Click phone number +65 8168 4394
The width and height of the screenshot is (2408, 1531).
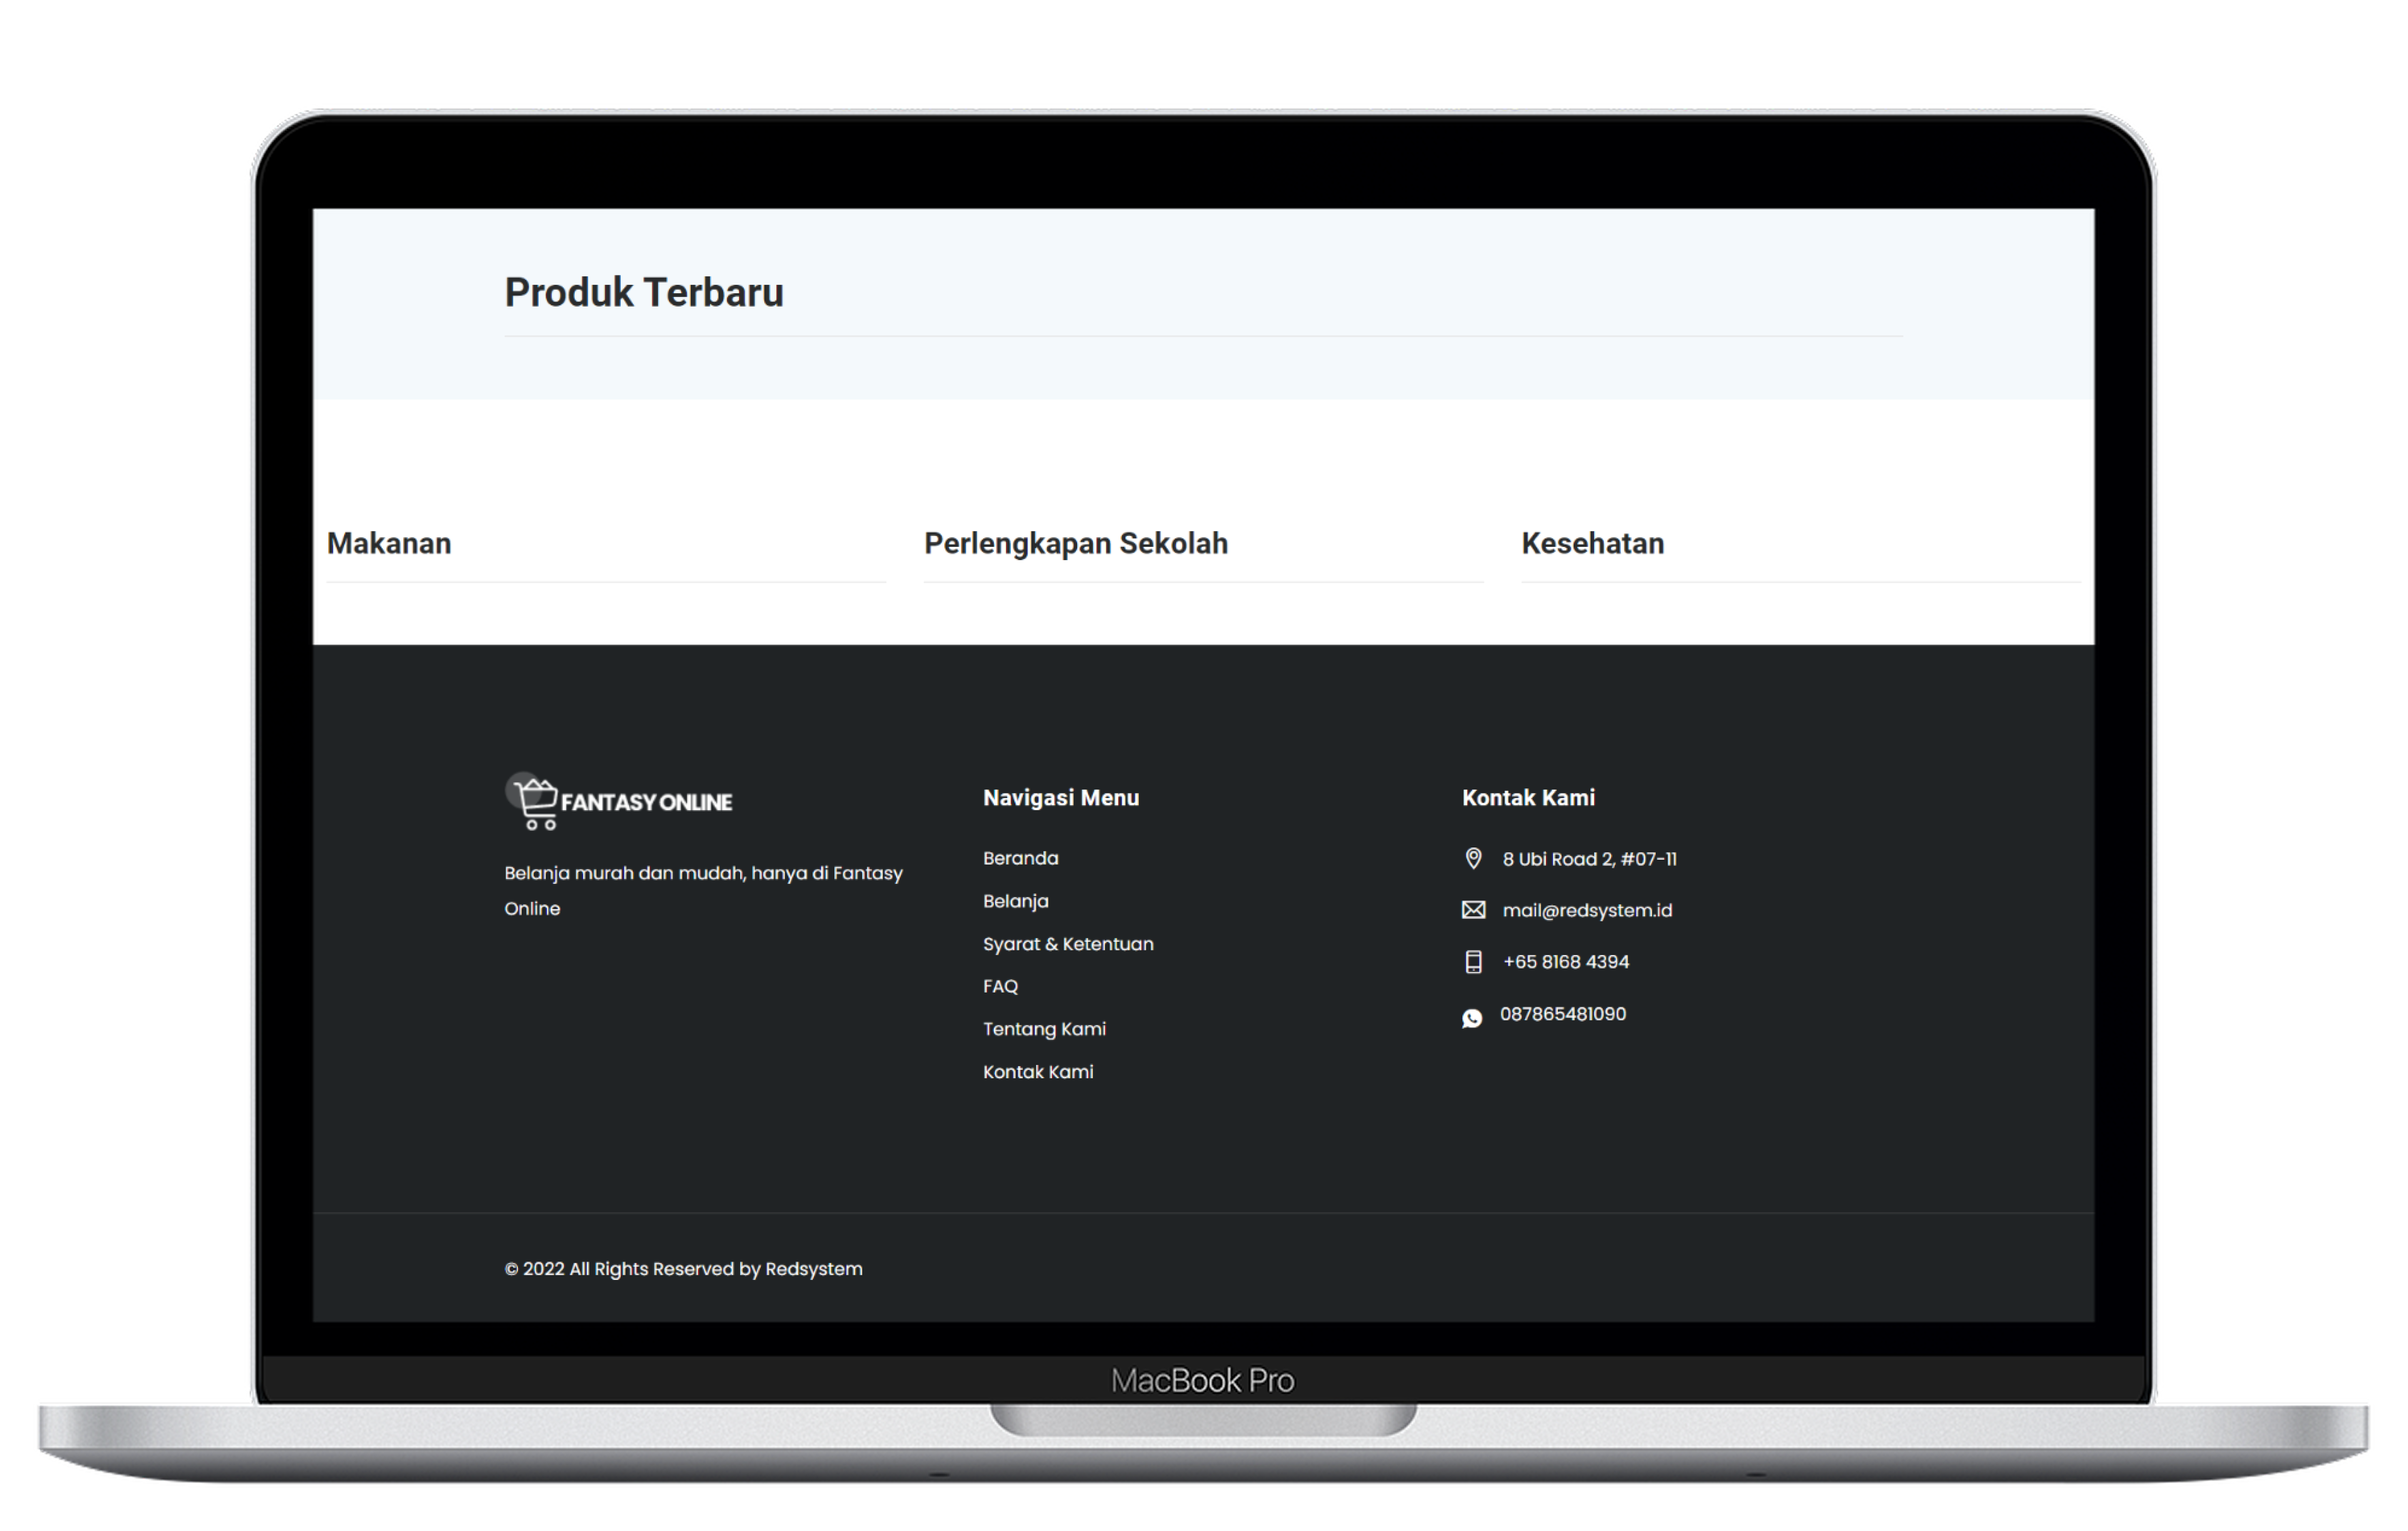tap(1566, 962)
